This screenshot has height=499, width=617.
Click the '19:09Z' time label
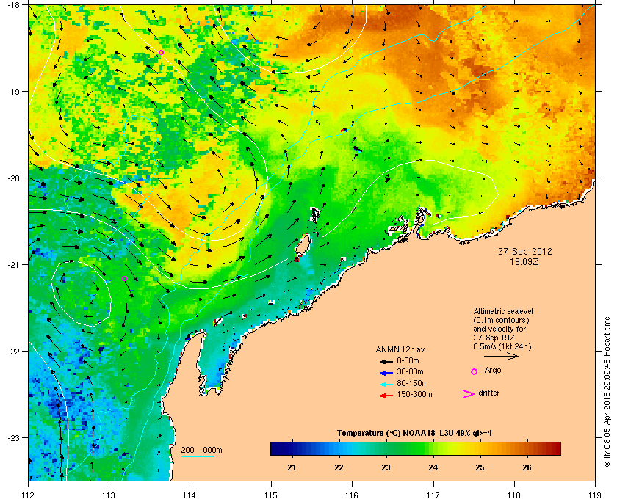[525, 261]
